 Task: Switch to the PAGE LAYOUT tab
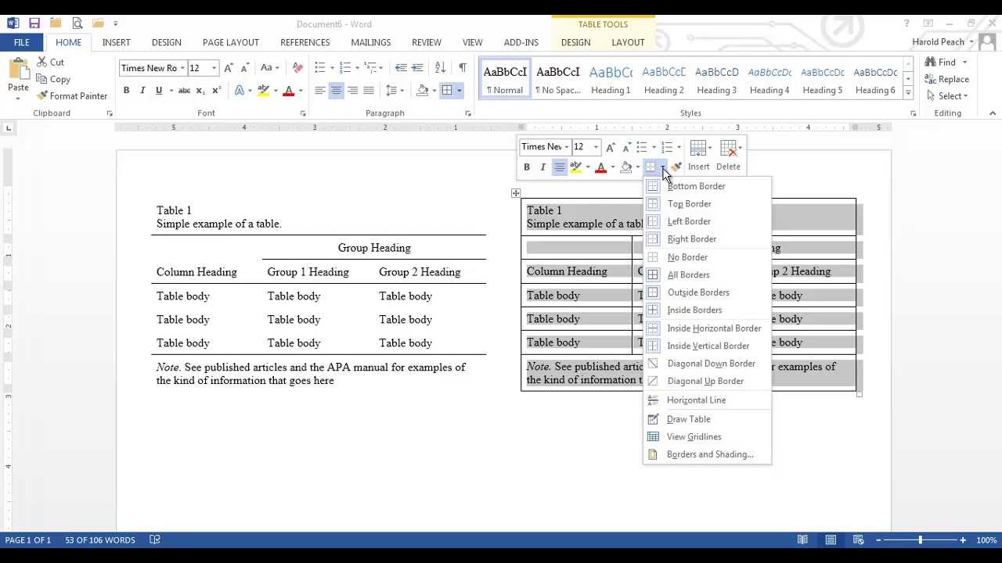pyautogui.click(x=230, y=42)
